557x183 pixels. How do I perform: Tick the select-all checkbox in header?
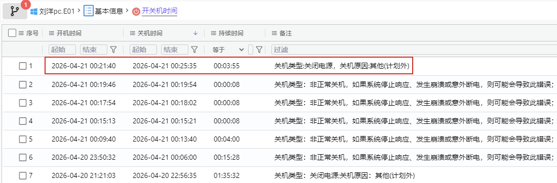12,33
